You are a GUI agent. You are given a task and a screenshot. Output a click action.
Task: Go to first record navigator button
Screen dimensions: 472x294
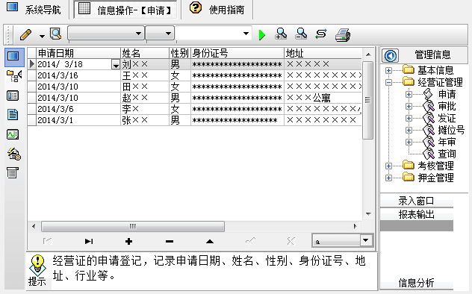pyautogui.click(x=47, y=241)
